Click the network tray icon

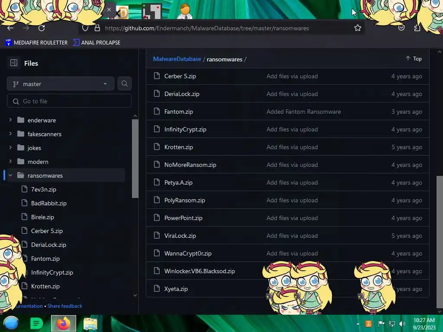pyautogui.click(x=392, y=324)
